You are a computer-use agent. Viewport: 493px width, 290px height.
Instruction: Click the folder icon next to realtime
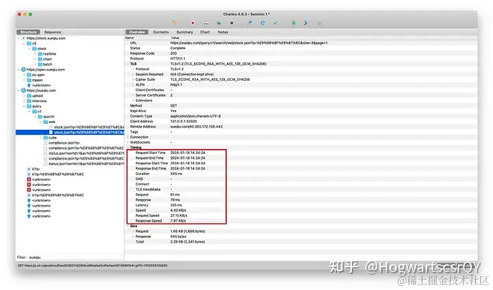(40, 54)
